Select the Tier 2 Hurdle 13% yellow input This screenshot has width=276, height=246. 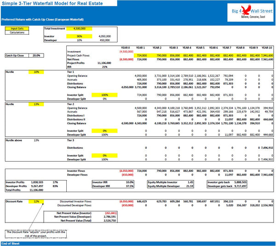[36, 105]
